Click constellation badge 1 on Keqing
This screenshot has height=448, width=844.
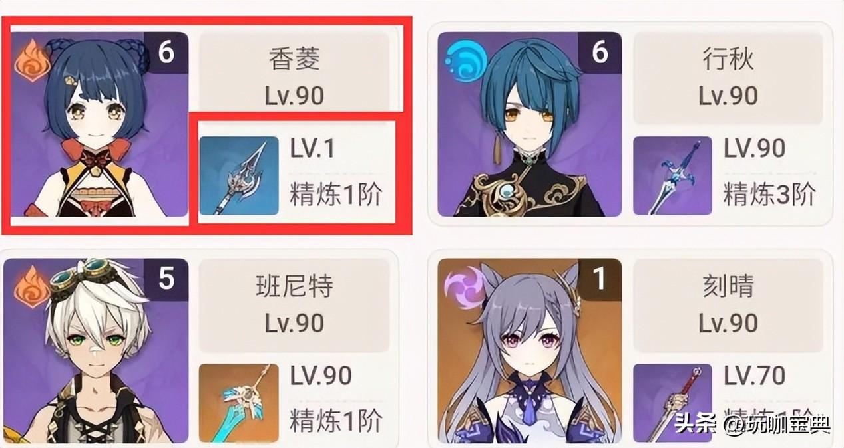(x=600, y=279)
